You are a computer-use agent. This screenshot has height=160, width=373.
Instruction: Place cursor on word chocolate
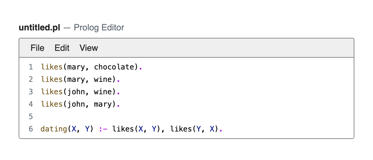tap(114, 67)
